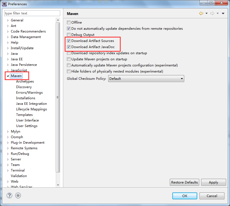The height and width of the screenshot is (206, 230).
Task: Open the back history dropdown arrow
Action: coord(206,13)
